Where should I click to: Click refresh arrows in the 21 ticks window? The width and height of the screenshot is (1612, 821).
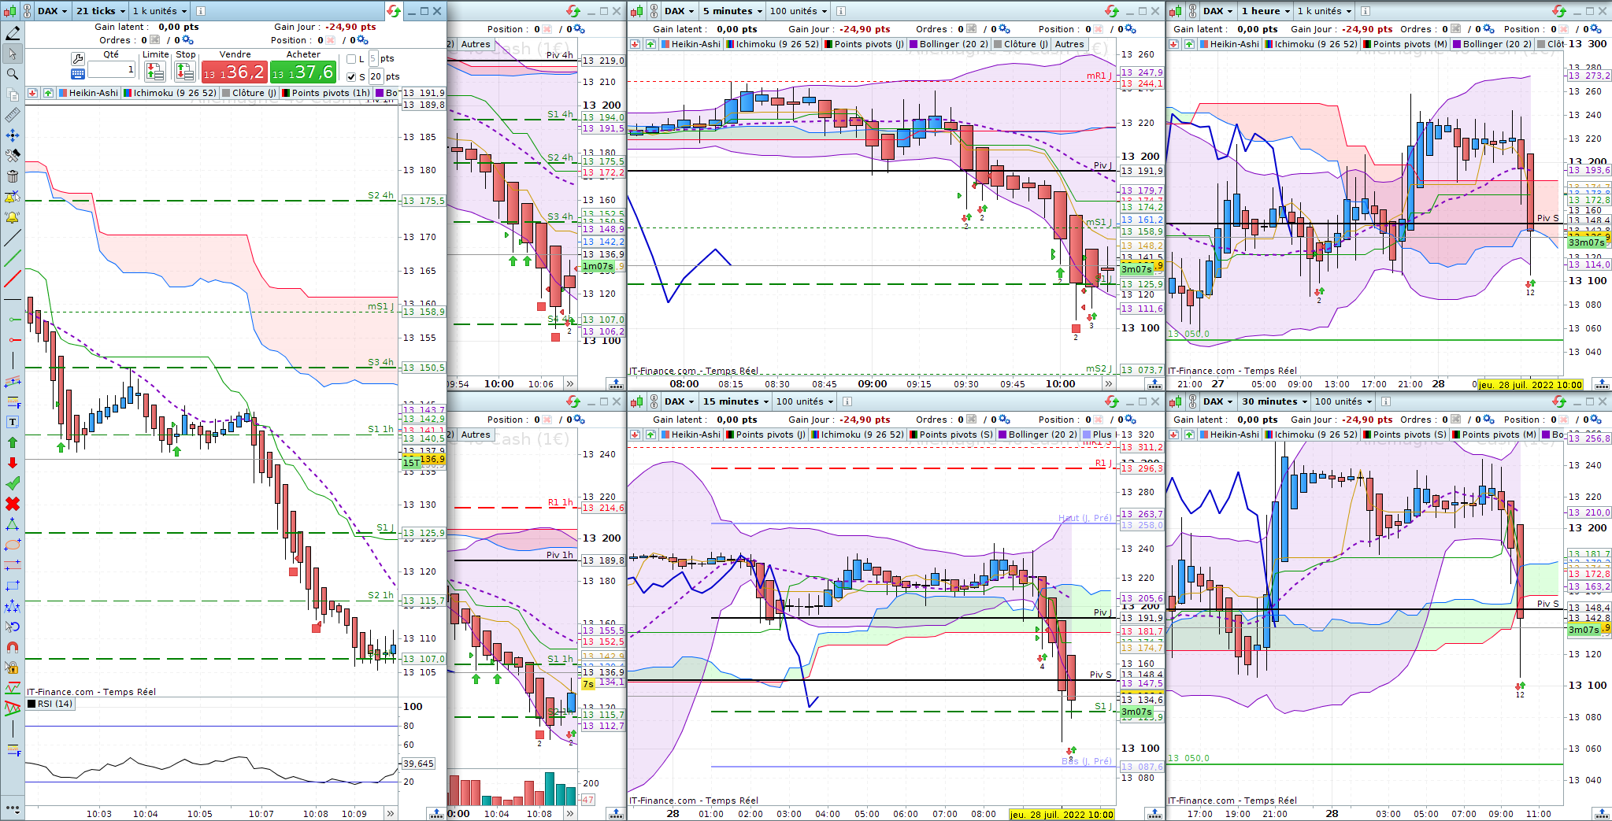[x=394, y=11]
